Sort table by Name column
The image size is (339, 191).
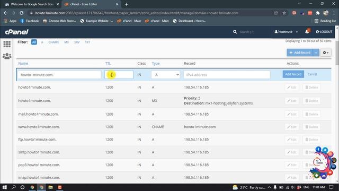coord(23,64)
